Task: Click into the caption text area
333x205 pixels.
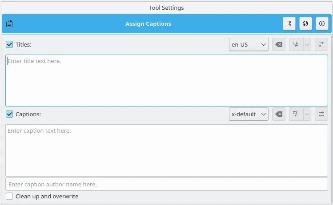Action: [167, 150]
